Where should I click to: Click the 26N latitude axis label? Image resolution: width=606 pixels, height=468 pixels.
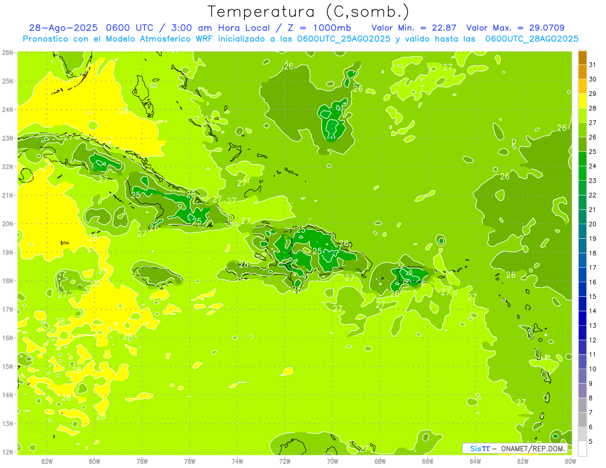[8, 53]
